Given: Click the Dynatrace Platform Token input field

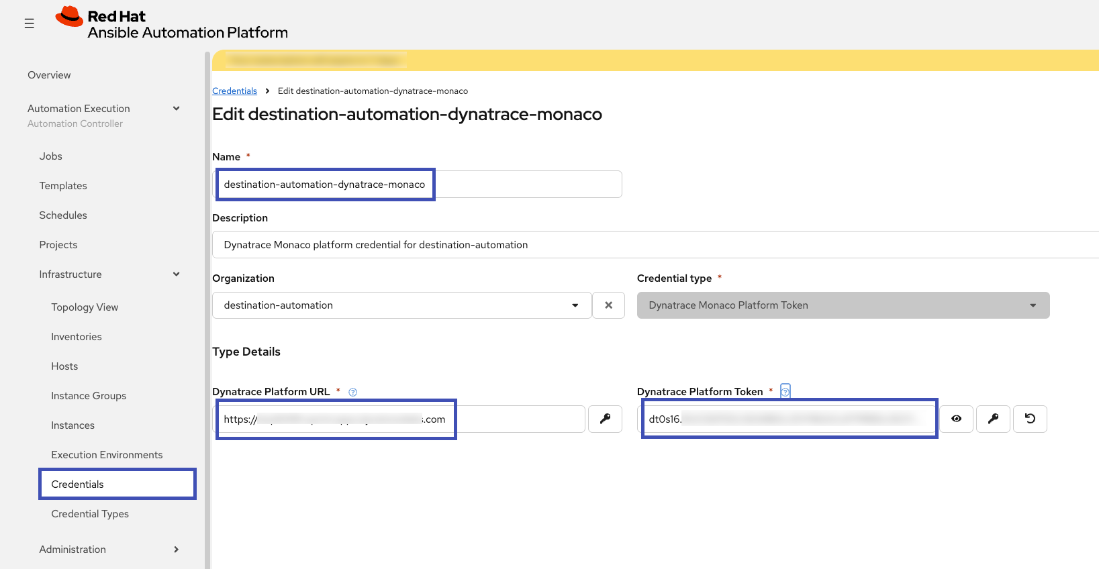Looking at the screenshot, I should (x=787, y=419).
